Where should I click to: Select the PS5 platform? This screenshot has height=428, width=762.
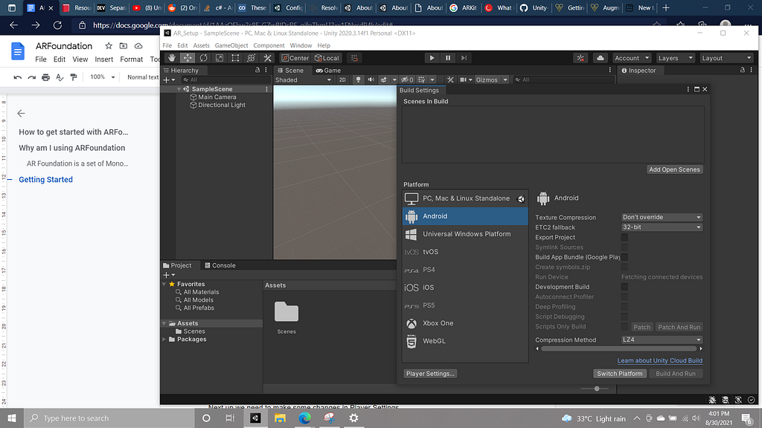[465, 305]
